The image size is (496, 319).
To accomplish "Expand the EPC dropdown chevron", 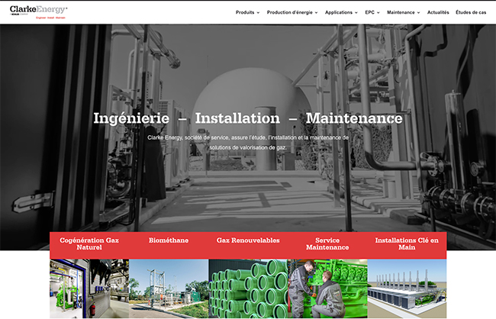I will pyautogui.click(x=378, y=13).
